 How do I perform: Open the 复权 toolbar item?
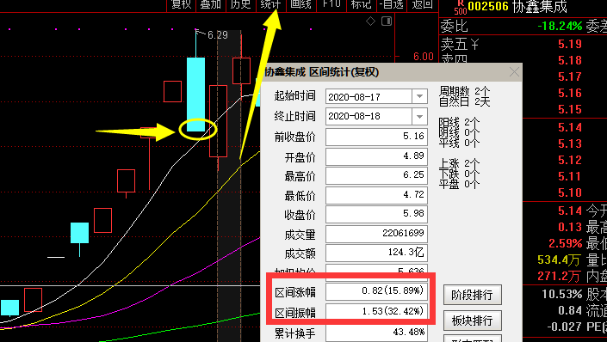tap(182, 4)
